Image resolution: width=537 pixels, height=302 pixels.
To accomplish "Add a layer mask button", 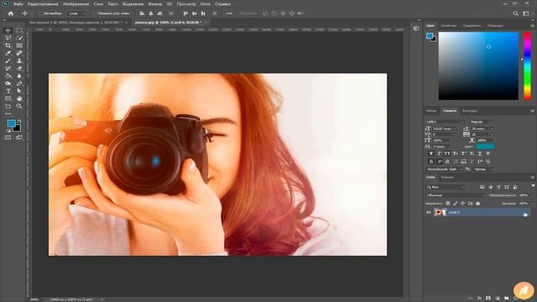I will [488, 299].
